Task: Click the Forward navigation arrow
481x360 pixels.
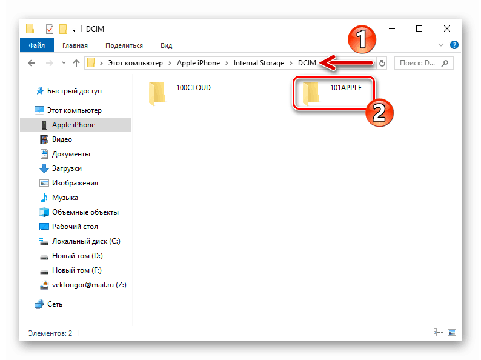Action: [x=49, y=63]
